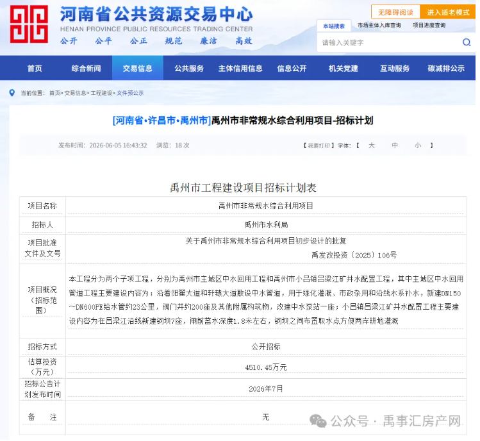Viewport: 480px width, 441px height.
Task: Select the 市场主体入库查询 tab
Action: (x=379, y=26)
